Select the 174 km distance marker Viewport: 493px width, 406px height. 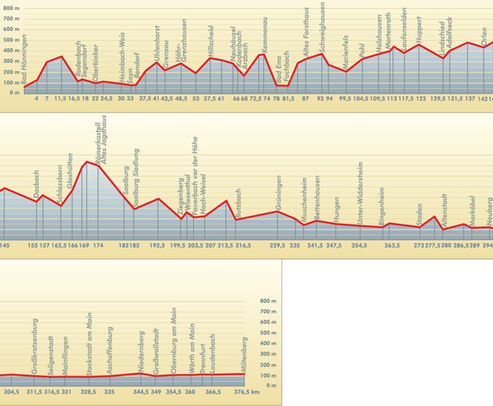[x=97, y=246]
